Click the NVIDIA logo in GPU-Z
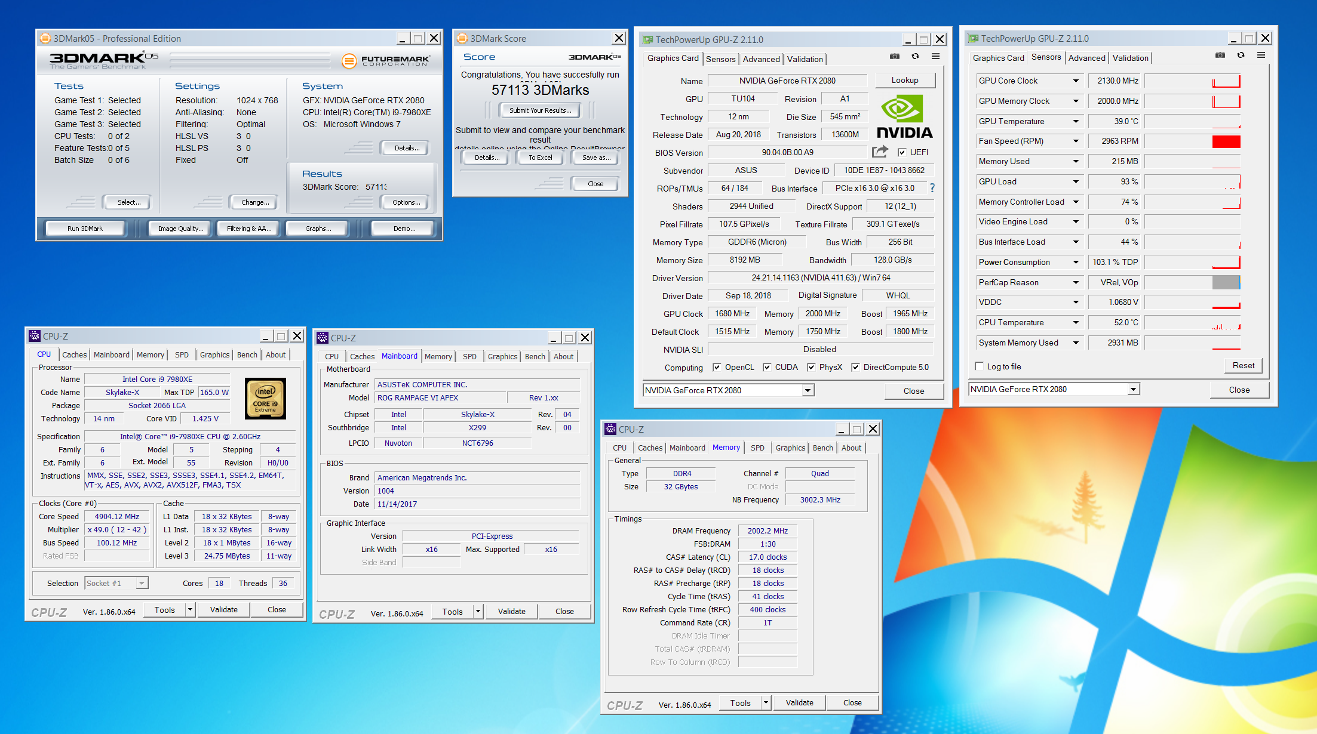 coord(904,117)
